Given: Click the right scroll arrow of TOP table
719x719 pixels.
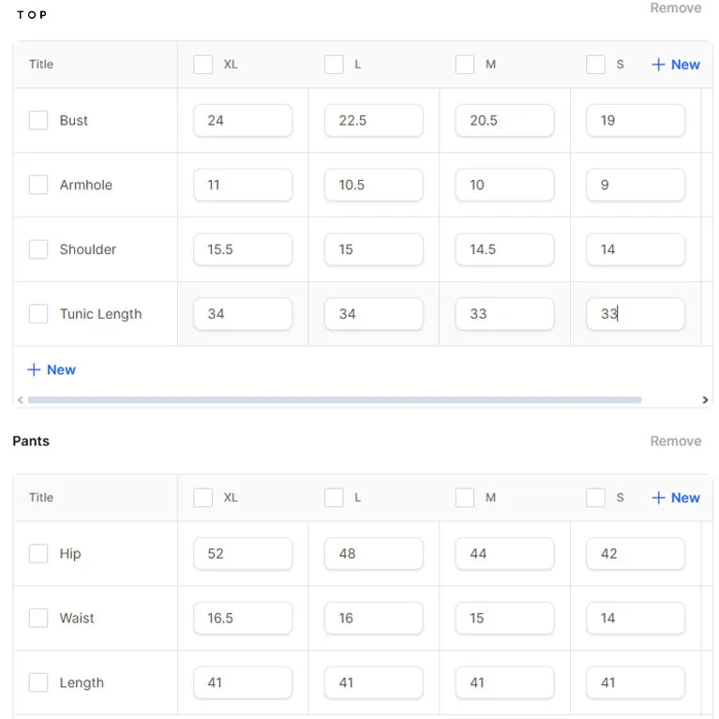Looking at the screenshot, I should pos(705,400).
